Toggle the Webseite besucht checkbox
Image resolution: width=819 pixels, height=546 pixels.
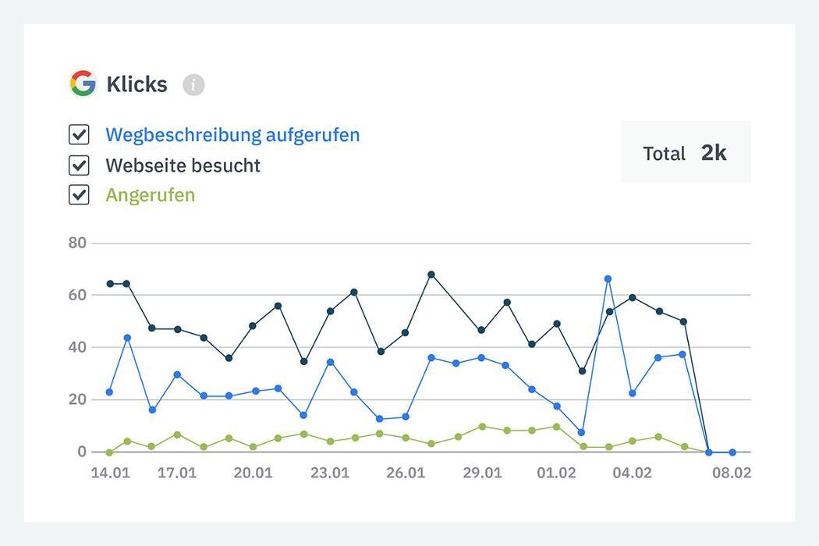pos(79,165)
